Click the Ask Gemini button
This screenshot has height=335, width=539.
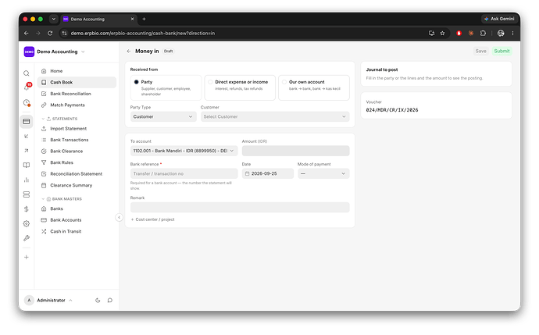[499, 19]
